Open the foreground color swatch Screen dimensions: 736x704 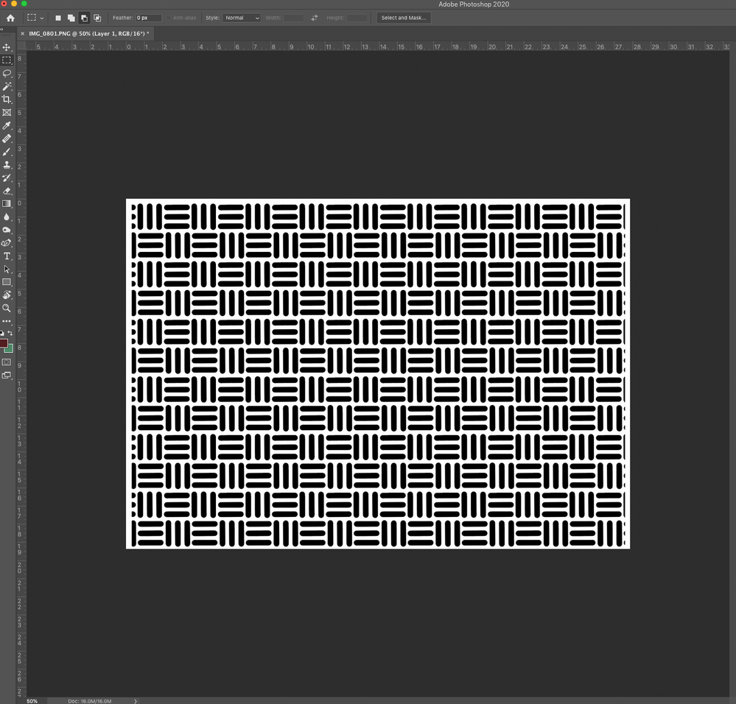click(3, 342)
